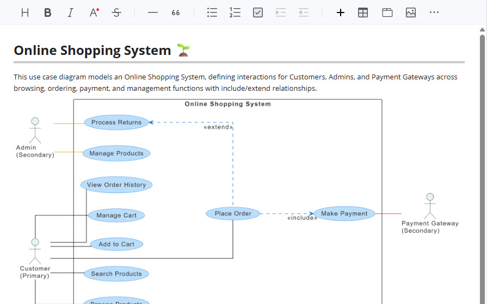Click the Admin (Secondary) label text

click(x=35, y=151)
